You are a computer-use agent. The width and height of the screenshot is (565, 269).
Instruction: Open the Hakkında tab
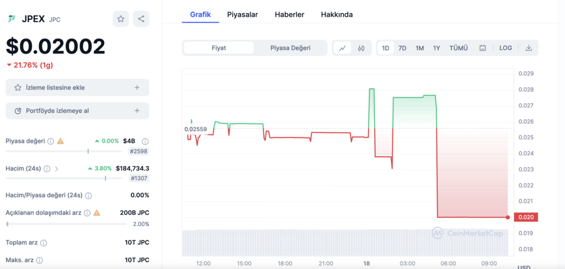(x=337, y=15)
